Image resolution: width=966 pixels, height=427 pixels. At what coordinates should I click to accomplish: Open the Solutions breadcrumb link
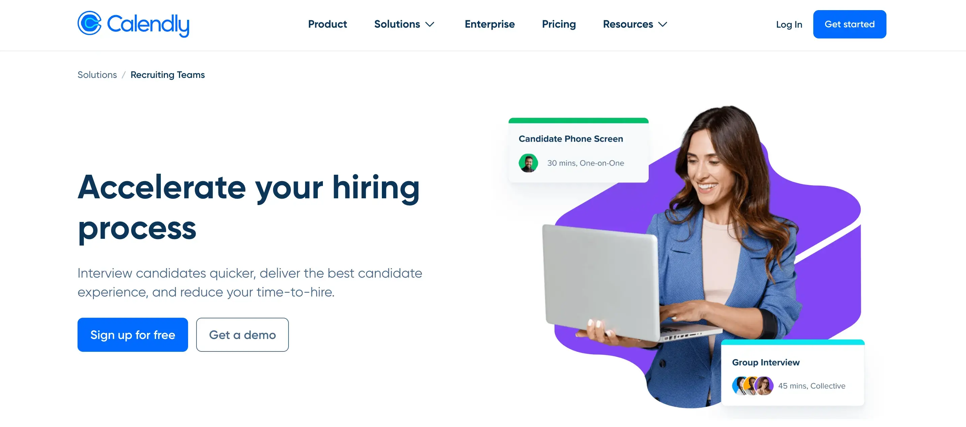click(97, 75)
